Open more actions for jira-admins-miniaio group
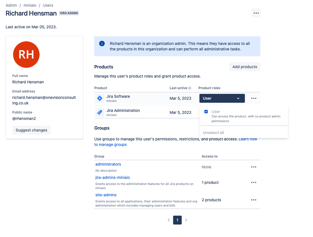Viewport: 313px width, 237px height. coord(254,183)
